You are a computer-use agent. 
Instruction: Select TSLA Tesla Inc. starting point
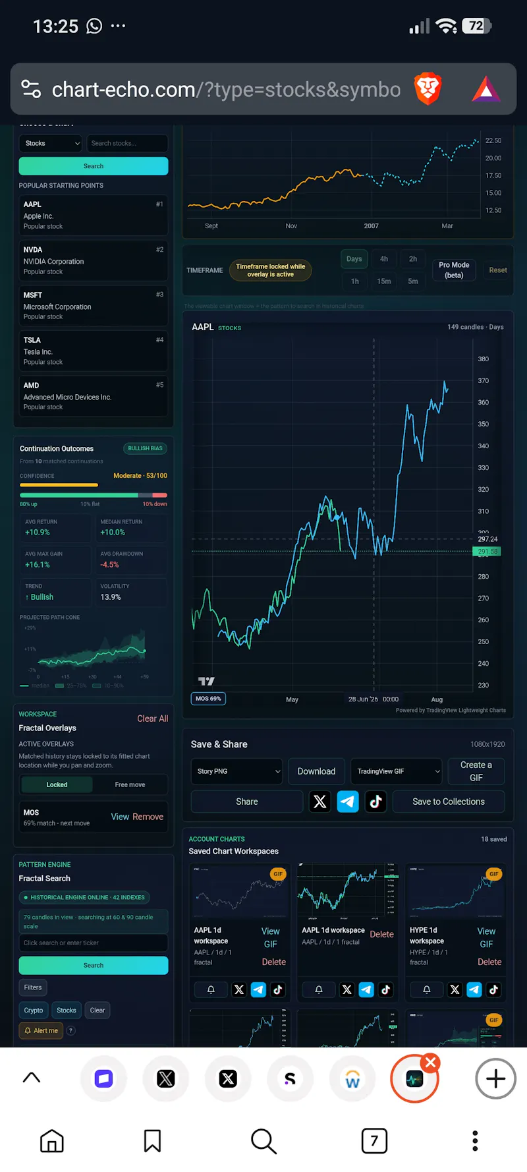coord(94,351)
